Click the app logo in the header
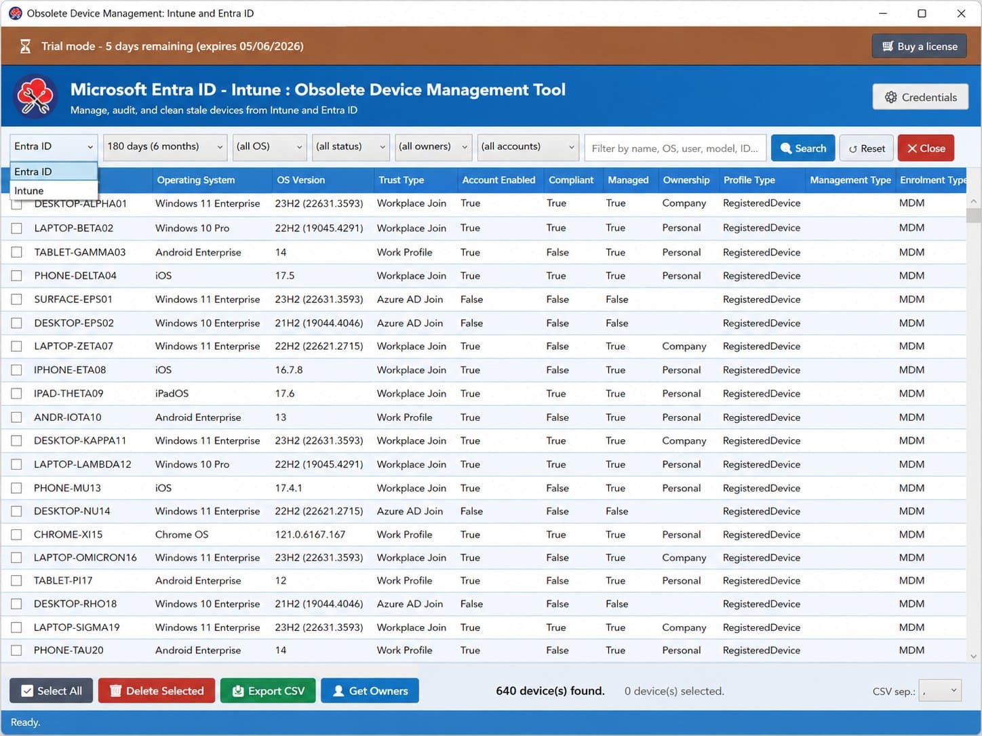 [35, 96]
